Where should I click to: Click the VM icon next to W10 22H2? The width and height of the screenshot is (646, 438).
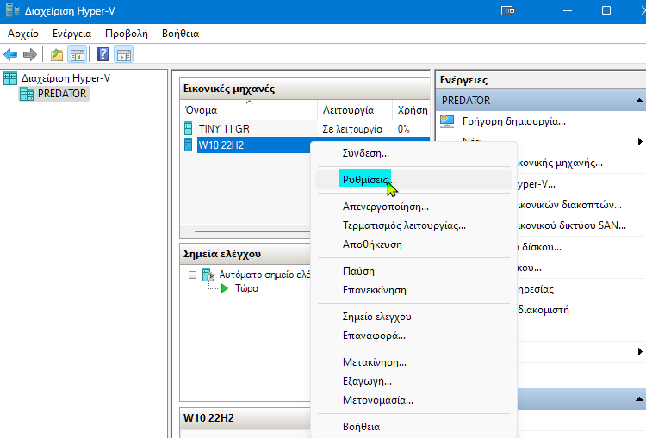pyautogui.click(x=189, y=145)
